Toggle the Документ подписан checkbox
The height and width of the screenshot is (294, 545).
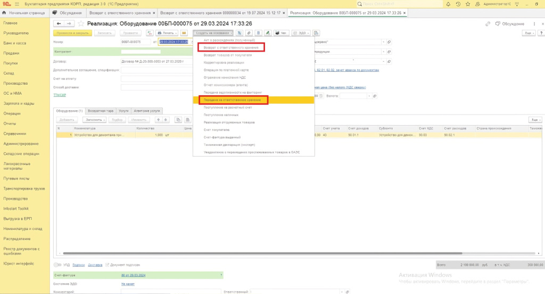108,265
